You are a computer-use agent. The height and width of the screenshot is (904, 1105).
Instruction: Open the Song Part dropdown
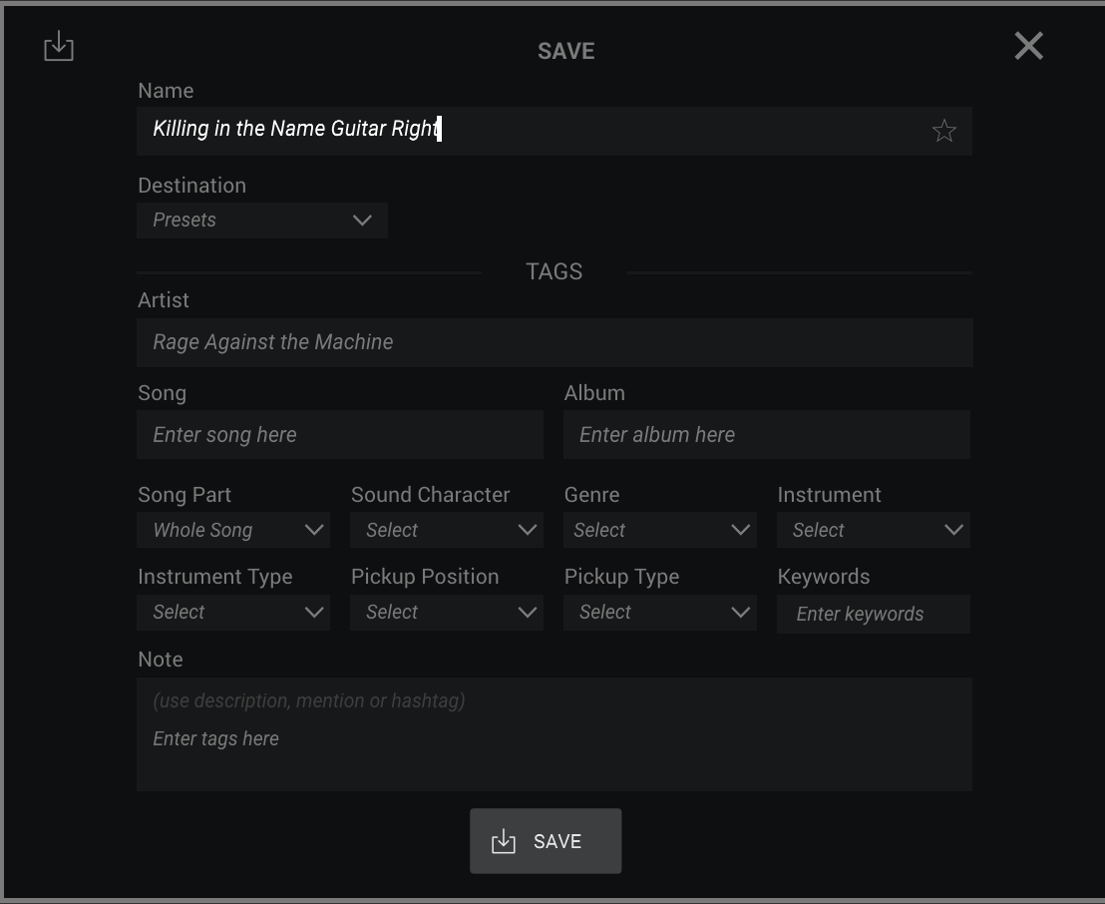coord(233,530)
